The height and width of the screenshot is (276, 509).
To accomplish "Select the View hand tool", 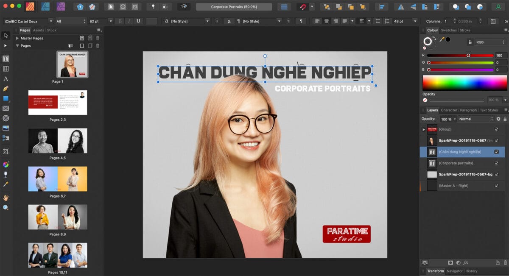I will pos(6,198).
